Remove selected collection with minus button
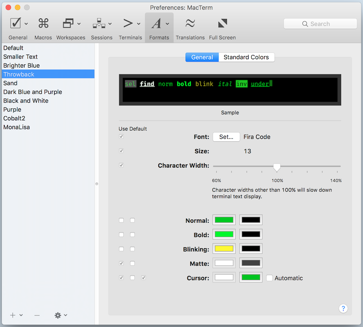Image resolution: width=363 pixels, height=327 pixels. (37, 315)
